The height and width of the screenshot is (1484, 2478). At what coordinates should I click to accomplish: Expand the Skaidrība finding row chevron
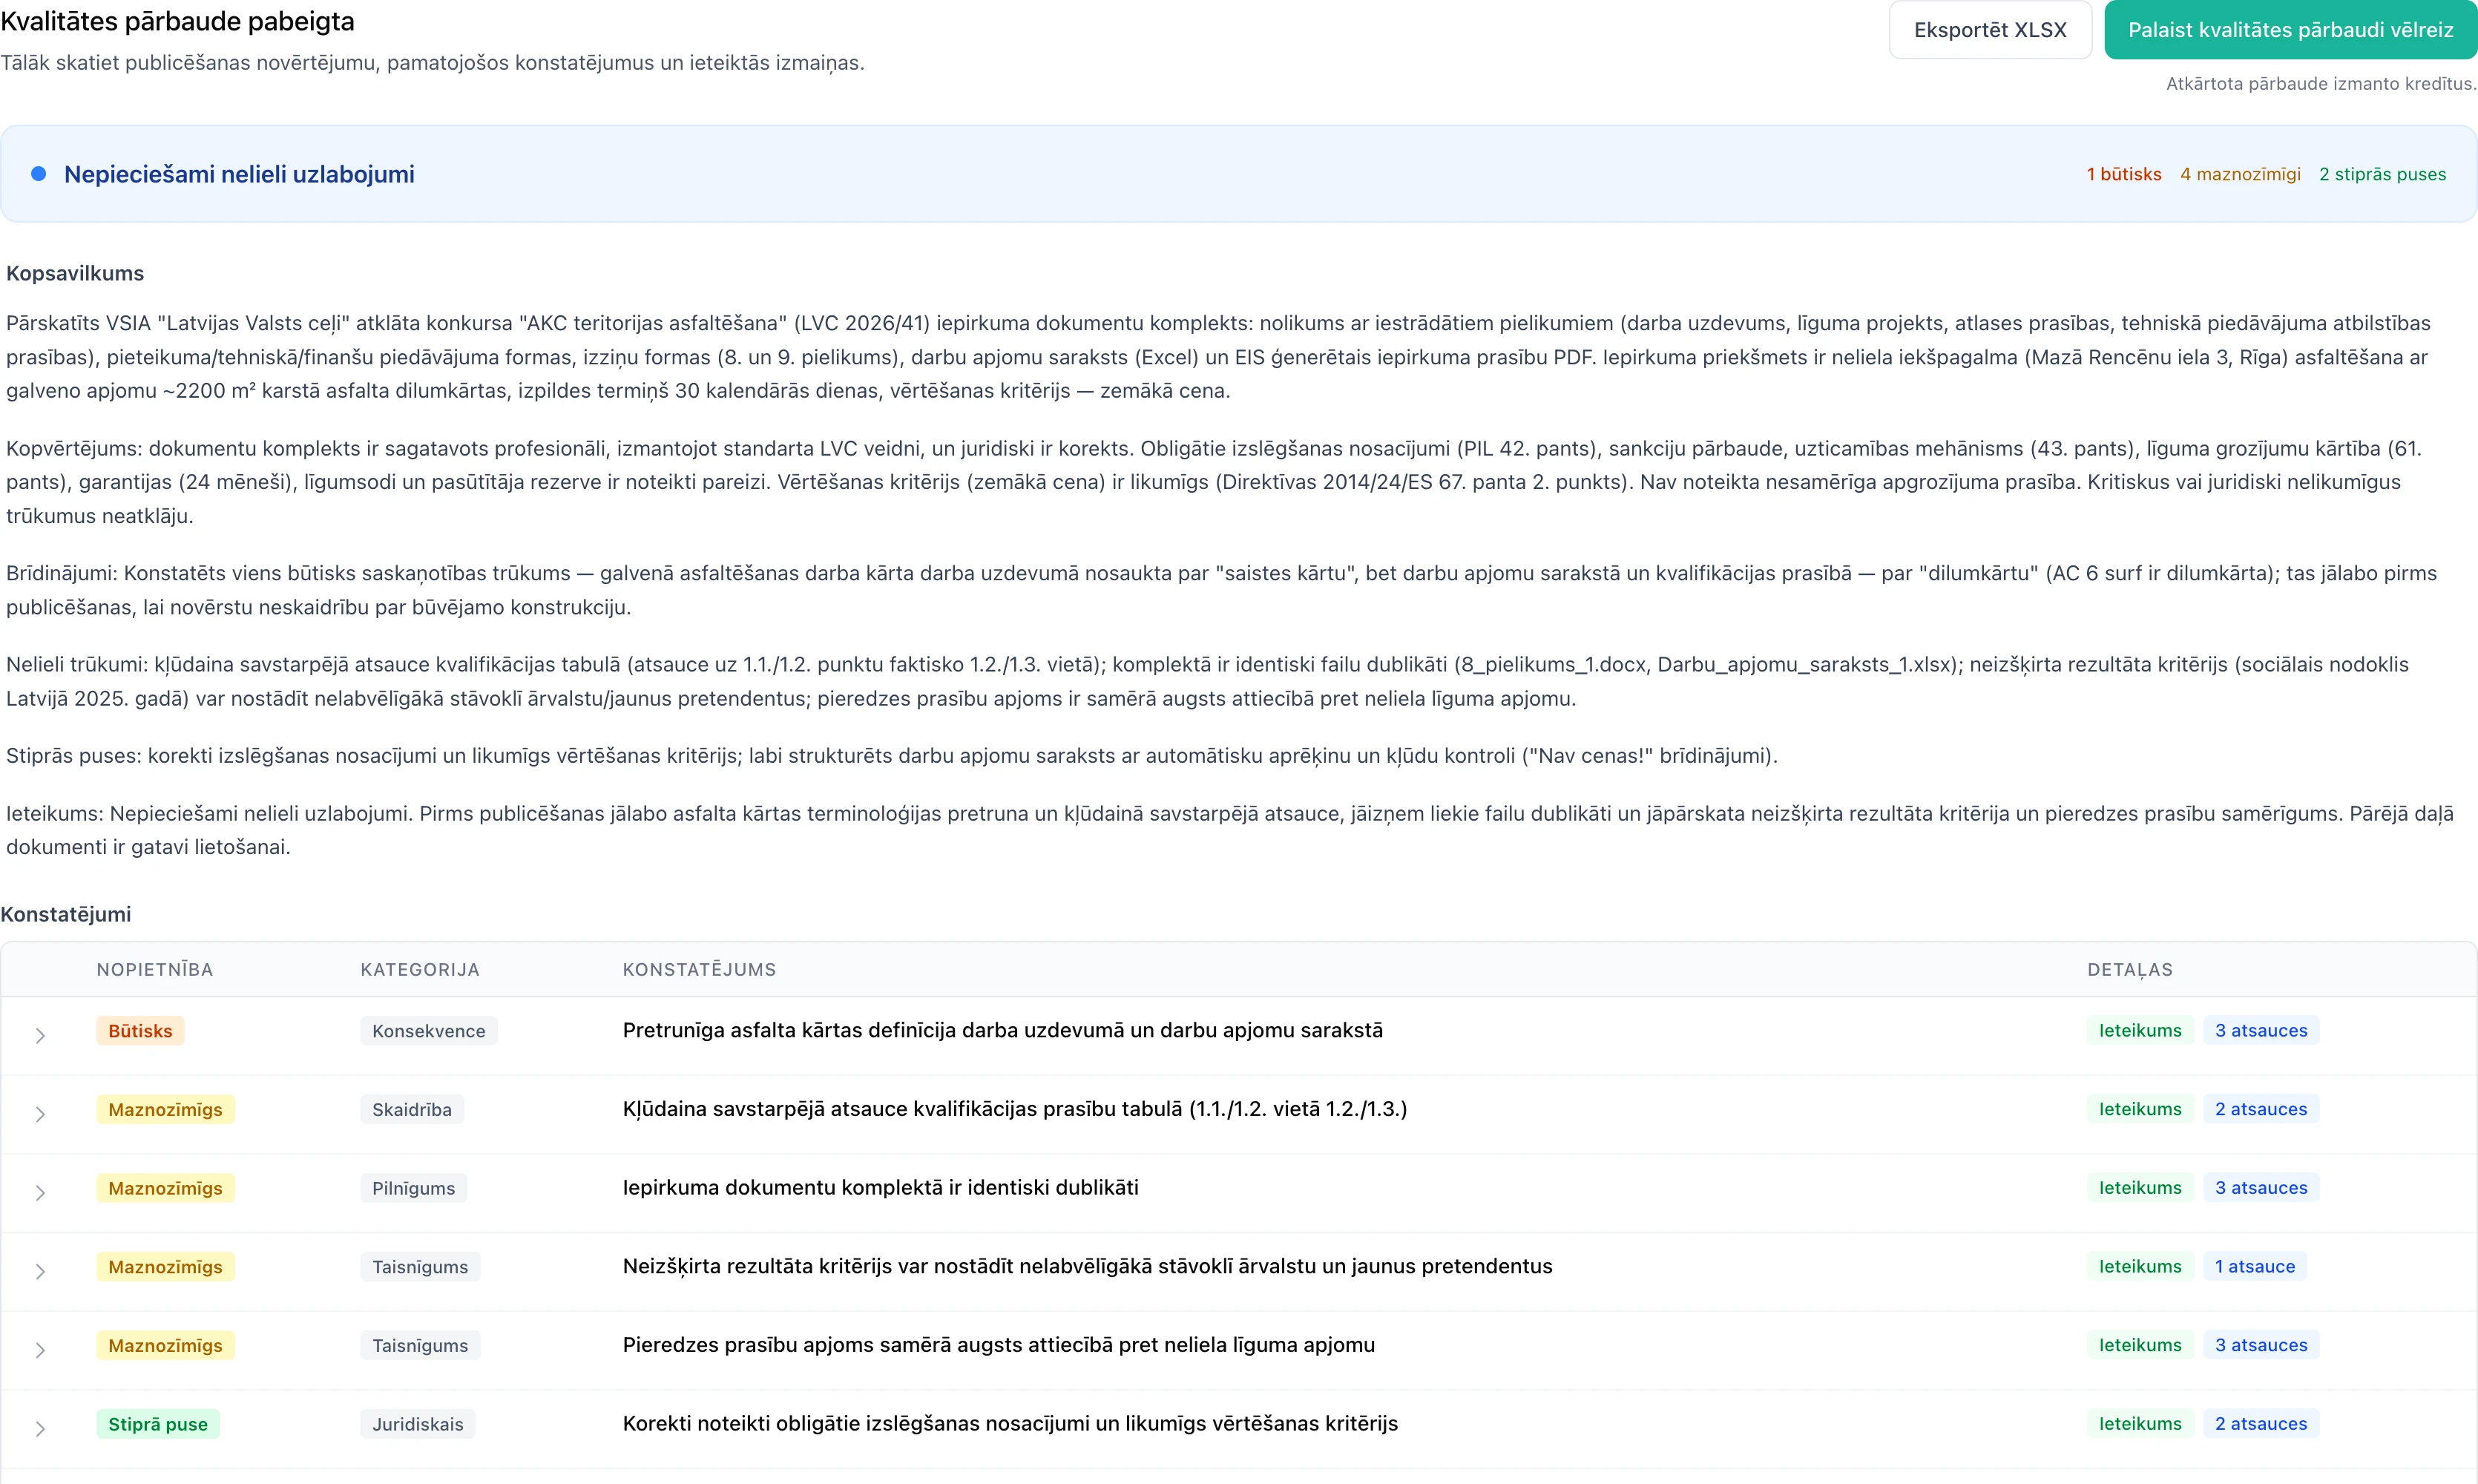click(x=40, y=1114)
